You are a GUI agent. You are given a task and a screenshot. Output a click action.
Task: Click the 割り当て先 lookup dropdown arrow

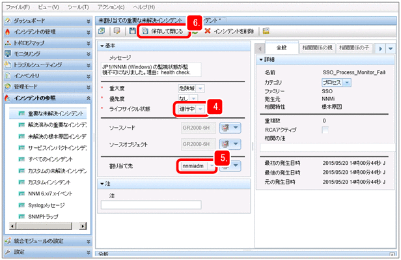[236, 166]
